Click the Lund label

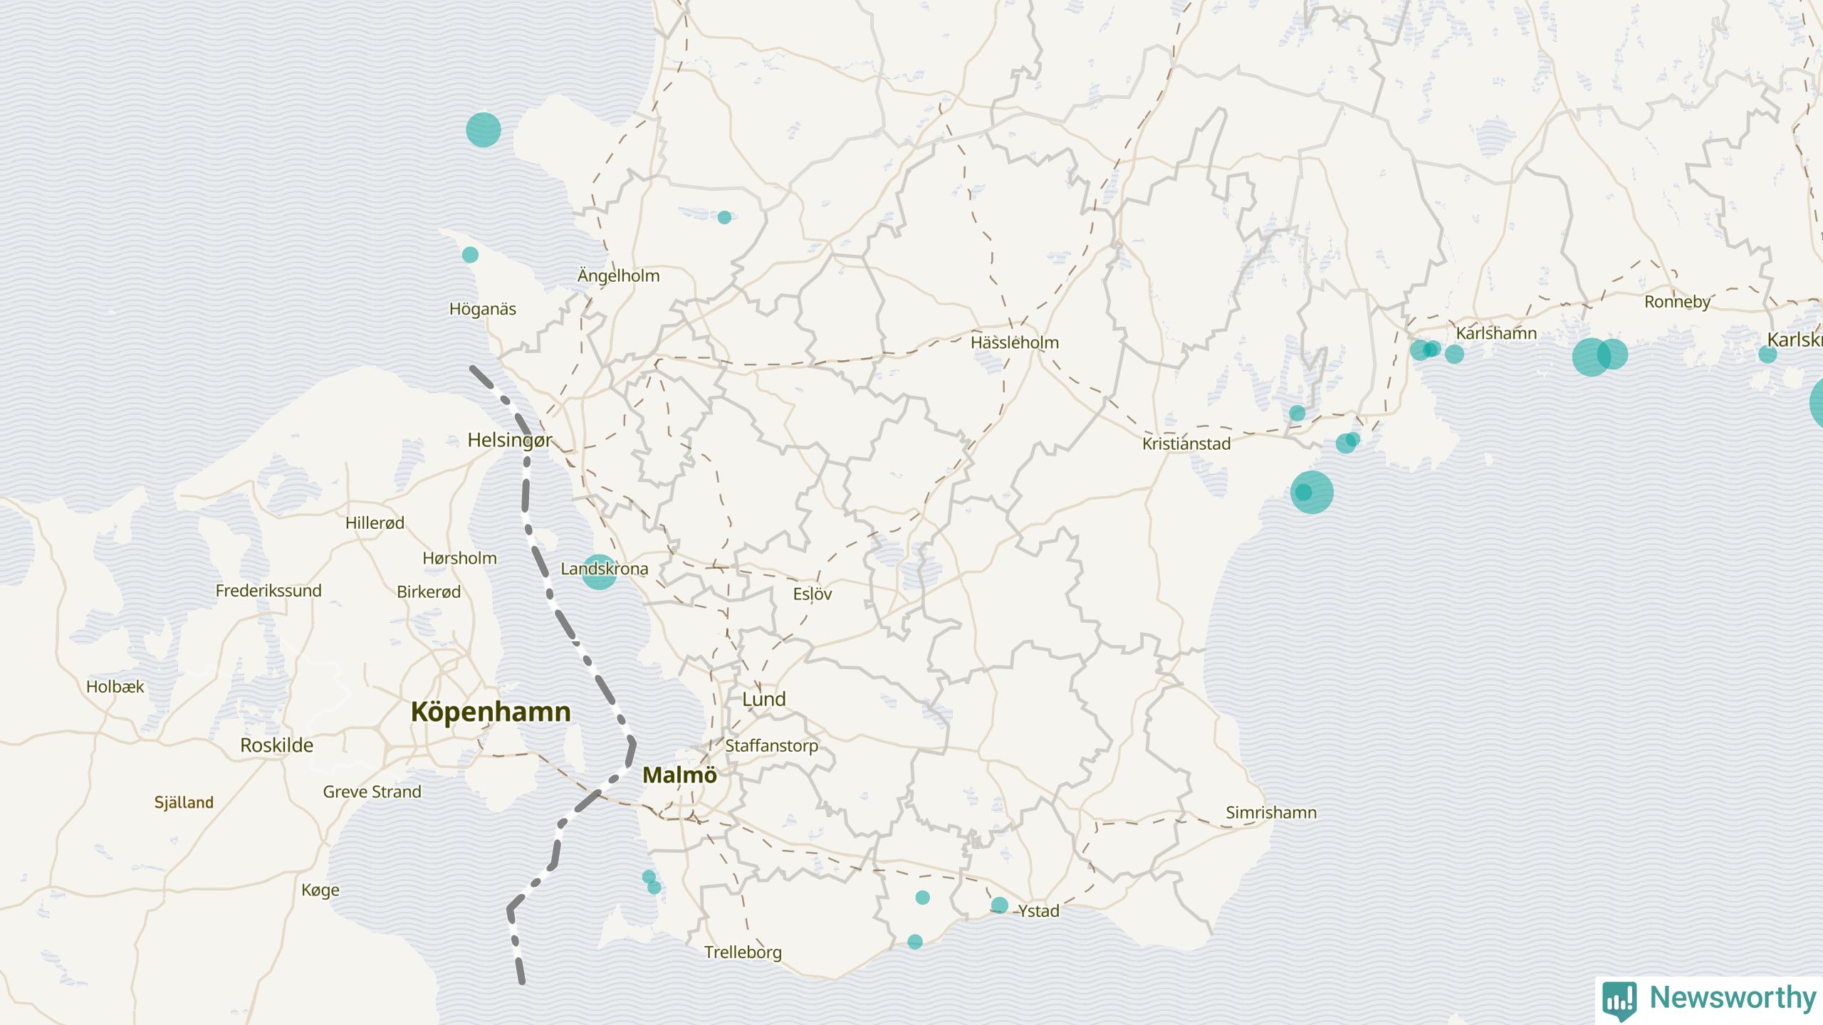(764, 699)
